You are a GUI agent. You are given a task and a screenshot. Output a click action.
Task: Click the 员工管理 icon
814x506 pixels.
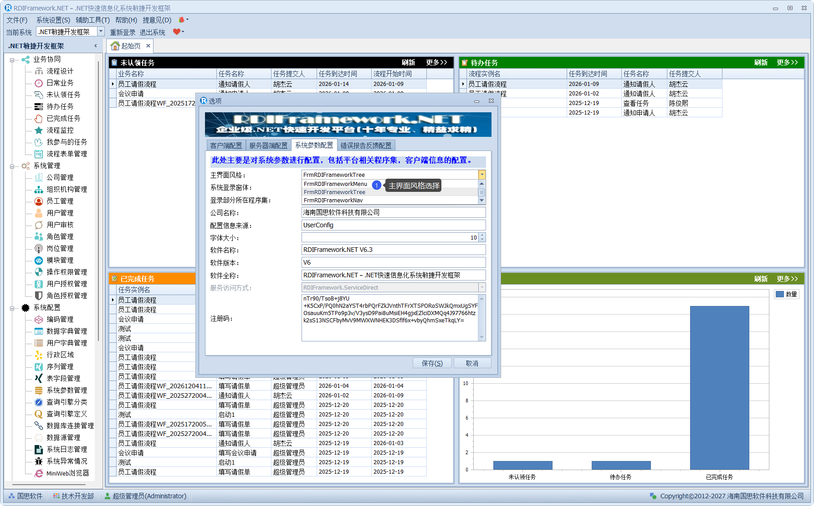point(39,201)
